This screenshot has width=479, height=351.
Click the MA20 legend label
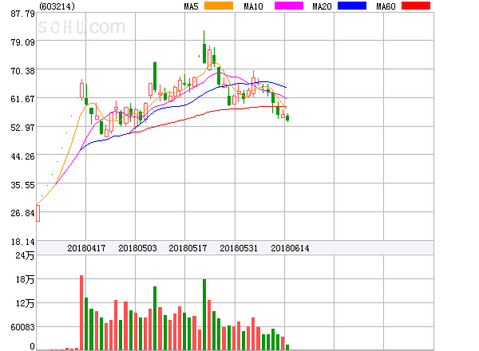[322, 6]
